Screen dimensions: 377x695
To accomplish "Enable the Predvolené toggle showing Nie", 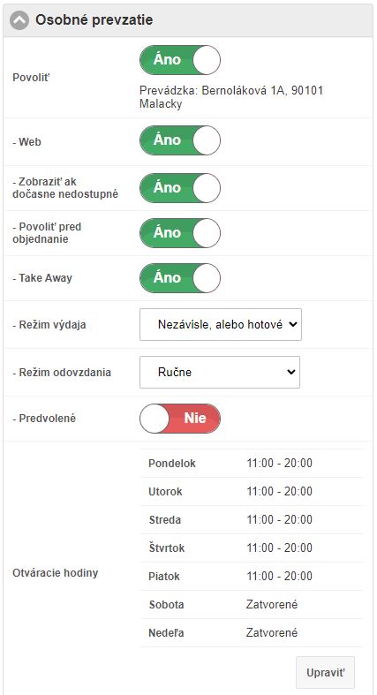I will coord(180,418).
